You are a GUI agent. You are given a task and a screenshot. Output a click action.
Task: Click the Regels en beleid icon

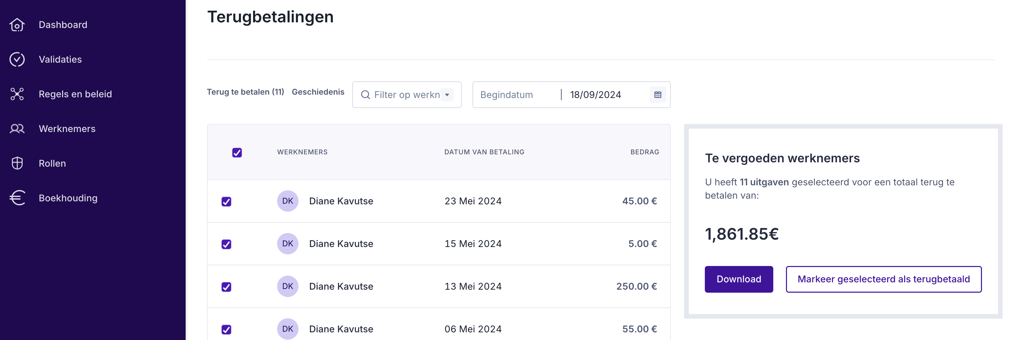tap(17, 94)
